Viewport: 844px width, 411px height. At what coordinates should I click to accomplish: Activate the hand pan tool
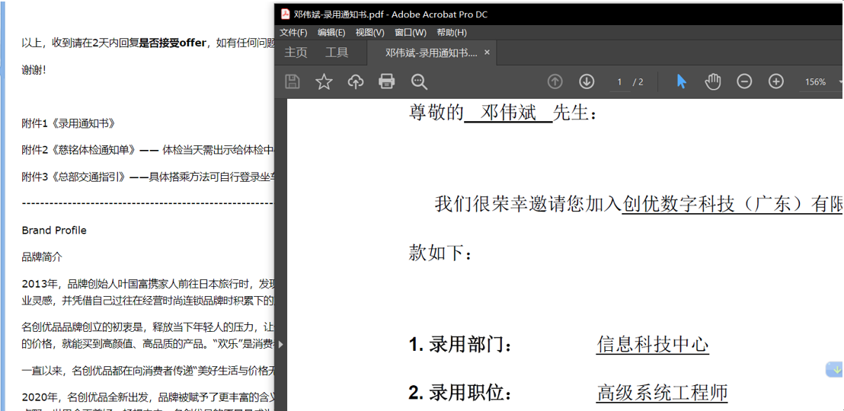[x=713, y=81]
